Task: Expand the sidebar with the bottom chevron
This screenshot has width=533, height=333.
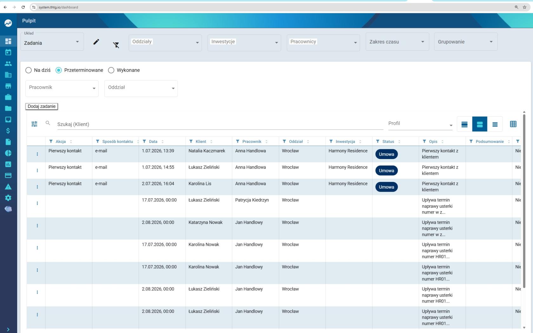Action: pos(8,330)
